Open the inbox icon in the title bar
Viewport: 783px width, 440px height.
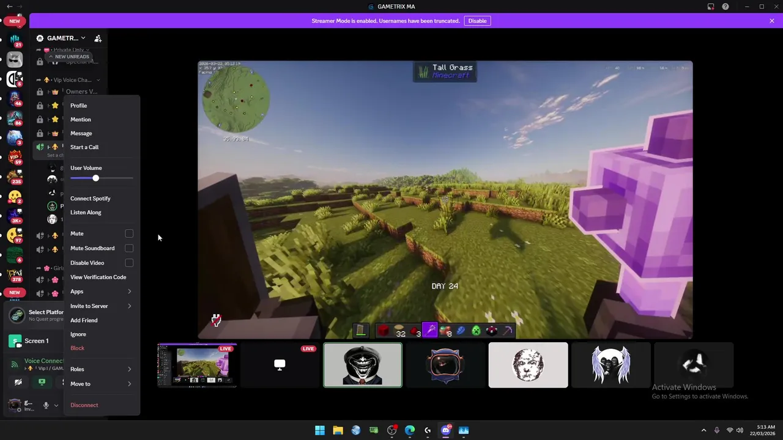pos(711,7)
